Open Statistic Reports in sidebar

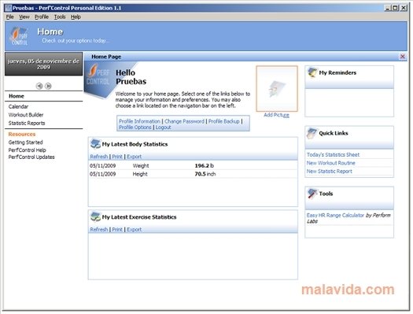(x=27, y=123)
